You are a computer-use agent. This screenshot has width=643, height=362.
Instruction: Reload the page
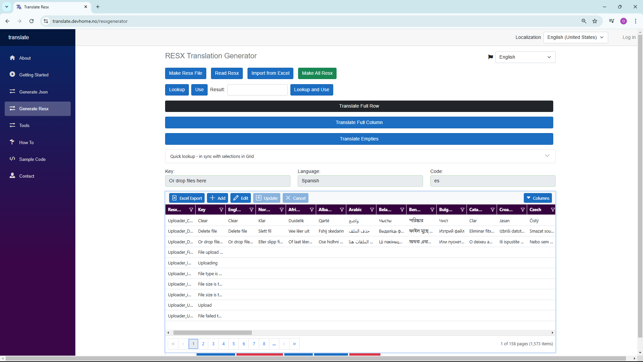tap(31, 21)
